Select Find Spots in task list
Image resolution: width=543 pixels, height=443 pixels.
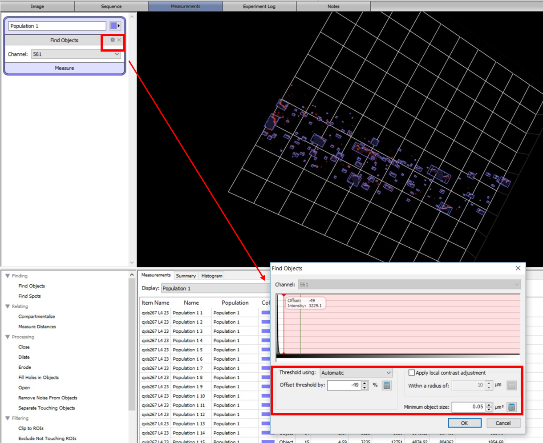pos(29,296)
